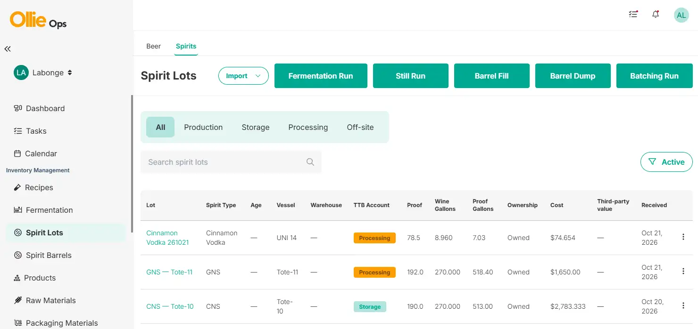Switch to the Beer tab
This screenshot has width=698, height=329.
pyautogui.click(x=154, y=46)
